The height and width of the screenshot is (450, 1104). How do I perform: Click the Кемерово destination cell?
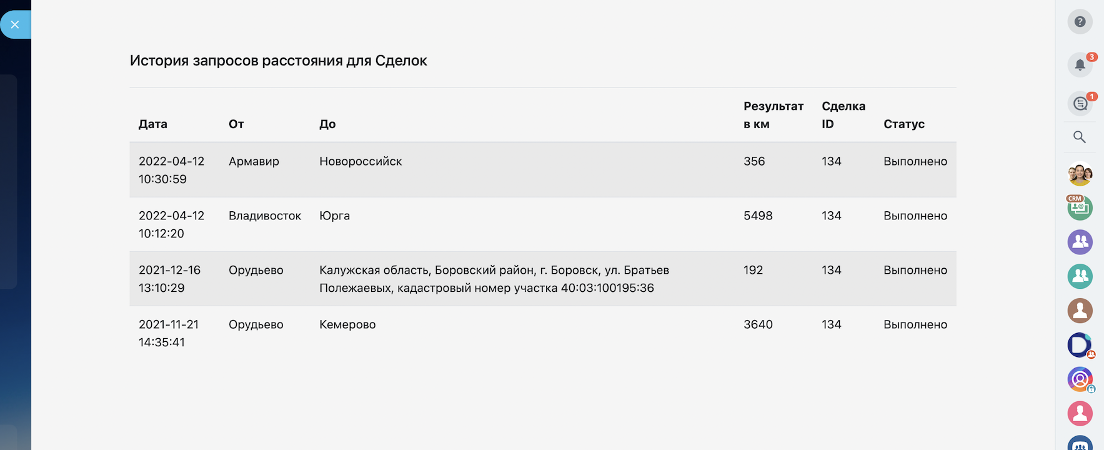pos(347,324)
